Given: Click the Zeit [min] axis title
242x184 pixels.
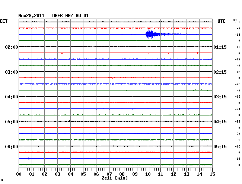Looking at the screenshot, I should tap(115, 178).
